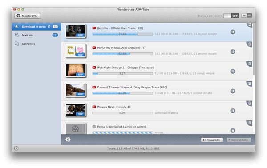
Task: Delete Game of Thrones item via trash icon
Action: [250, 84]
